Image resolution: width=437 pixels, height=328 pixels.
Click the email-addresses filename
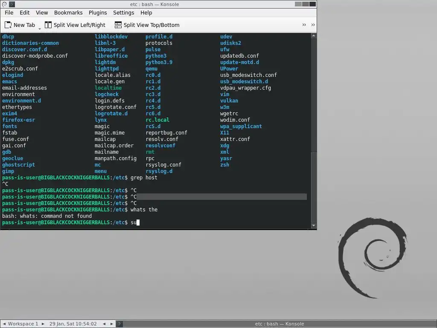24,88
